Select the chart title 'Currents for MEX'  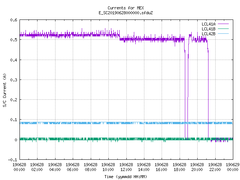click(126, 8)
